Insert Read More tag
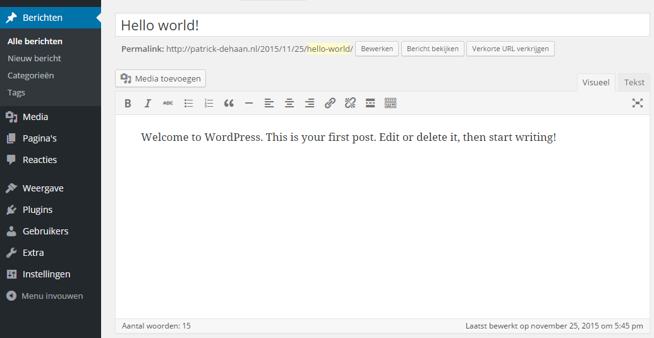Viewport: 654px width, 338px height. coord(370,104)
